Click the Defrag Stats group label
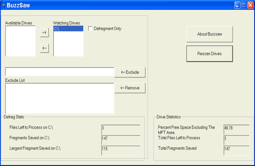The height and width of the screenshot is (166, 255). click(x=14, y=117)
